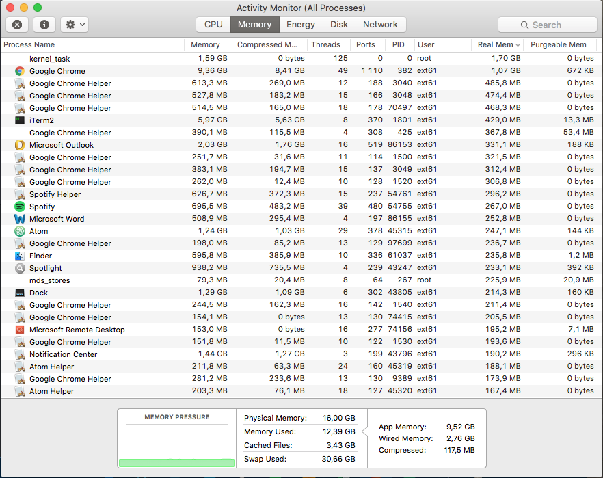Click the Physical Memory 16,00 GB value
The height and width of the screenshot is (478, 603).
coord(339,418)
